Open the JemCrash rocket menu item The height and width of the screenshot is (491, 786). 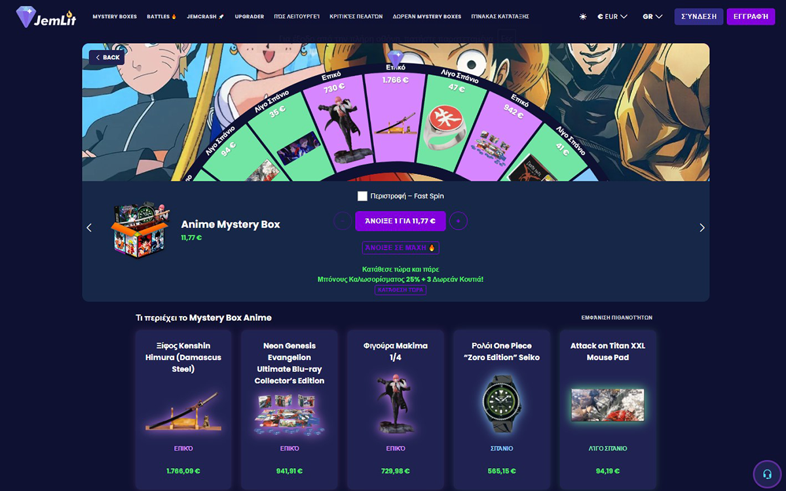[x=206, y=16]
